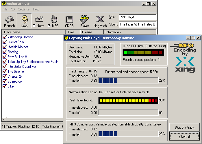The width and height of the screenshot is (202, 144).
Task: Click the MP3 Encoding logo
Action: pos(183,50)
